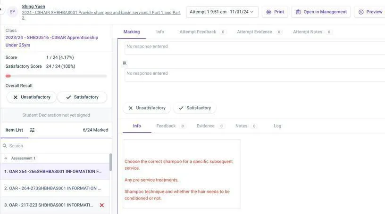This screenshot has height=214, width=385.
Task: Toggle the left sidebar collapse arrow
Action: (x=1, y=9)
